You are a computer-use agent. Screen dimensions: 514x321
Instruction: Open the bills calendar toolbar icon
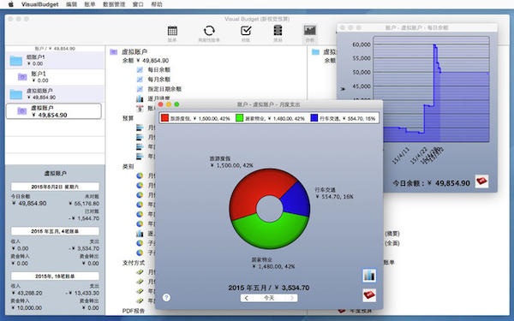(x=172, y=31)
